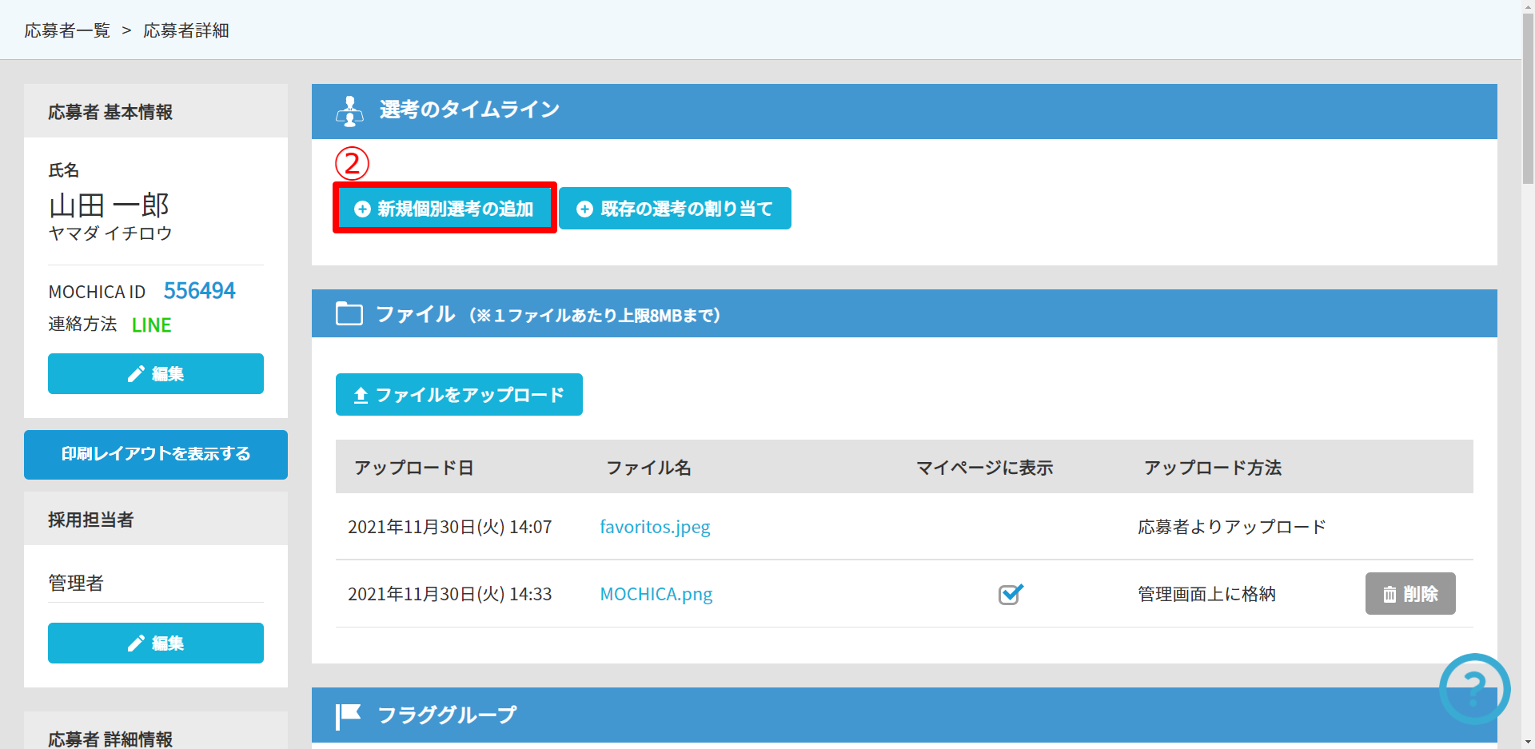Image resolution: width=1535 pixels, height=749 pixels.
Task: Open the MOCHICA.png file link
Action: (656, 594)
